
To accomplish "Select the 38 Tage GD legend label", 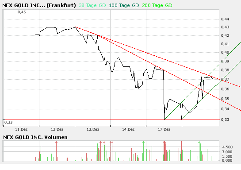I will tap(92, 5).
